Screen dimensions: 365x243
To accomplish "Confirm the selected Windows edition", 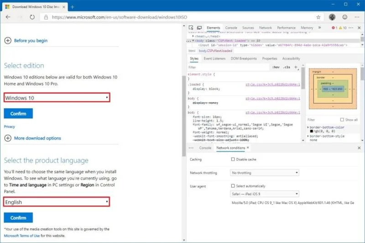I will (18, 114).
